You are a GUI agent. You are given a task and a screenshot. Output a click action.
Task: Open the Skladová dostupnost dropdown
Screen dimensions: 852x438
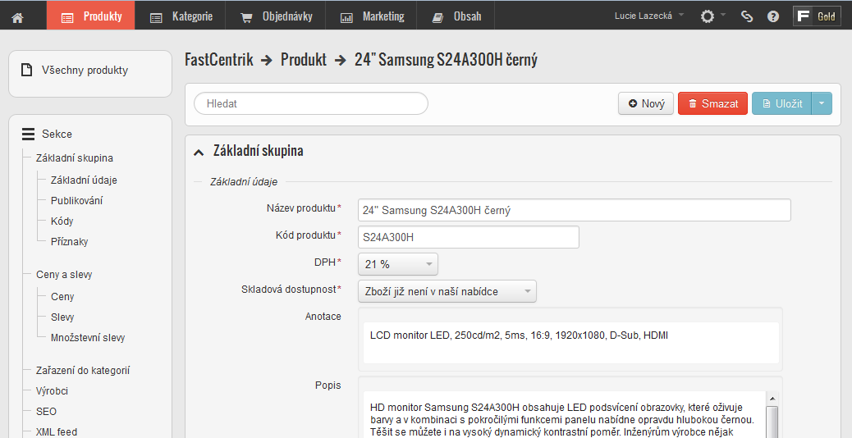[x=447, y=291]
